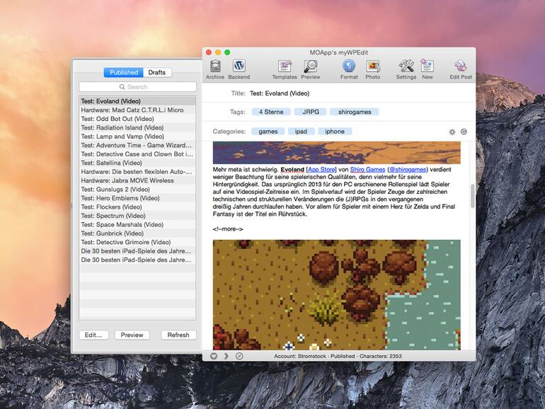Click the Preview magnifier toolbar icon
Viewport: 545px width, 409px height.
click(311, 66)
